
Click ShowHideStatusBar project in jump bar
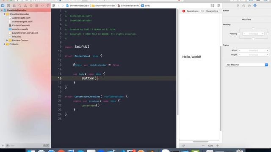78,5
